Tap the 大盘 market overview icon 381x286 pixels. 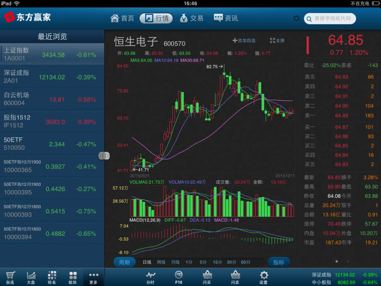31,276
